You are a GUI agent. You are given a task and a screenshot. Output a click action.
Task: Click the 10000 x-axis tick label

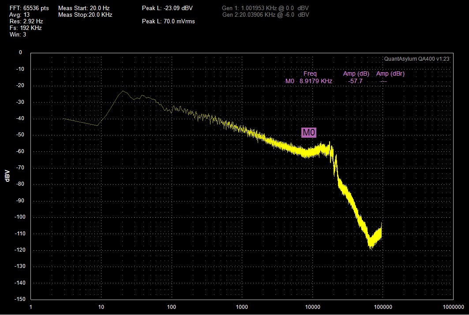click(312, 307)
